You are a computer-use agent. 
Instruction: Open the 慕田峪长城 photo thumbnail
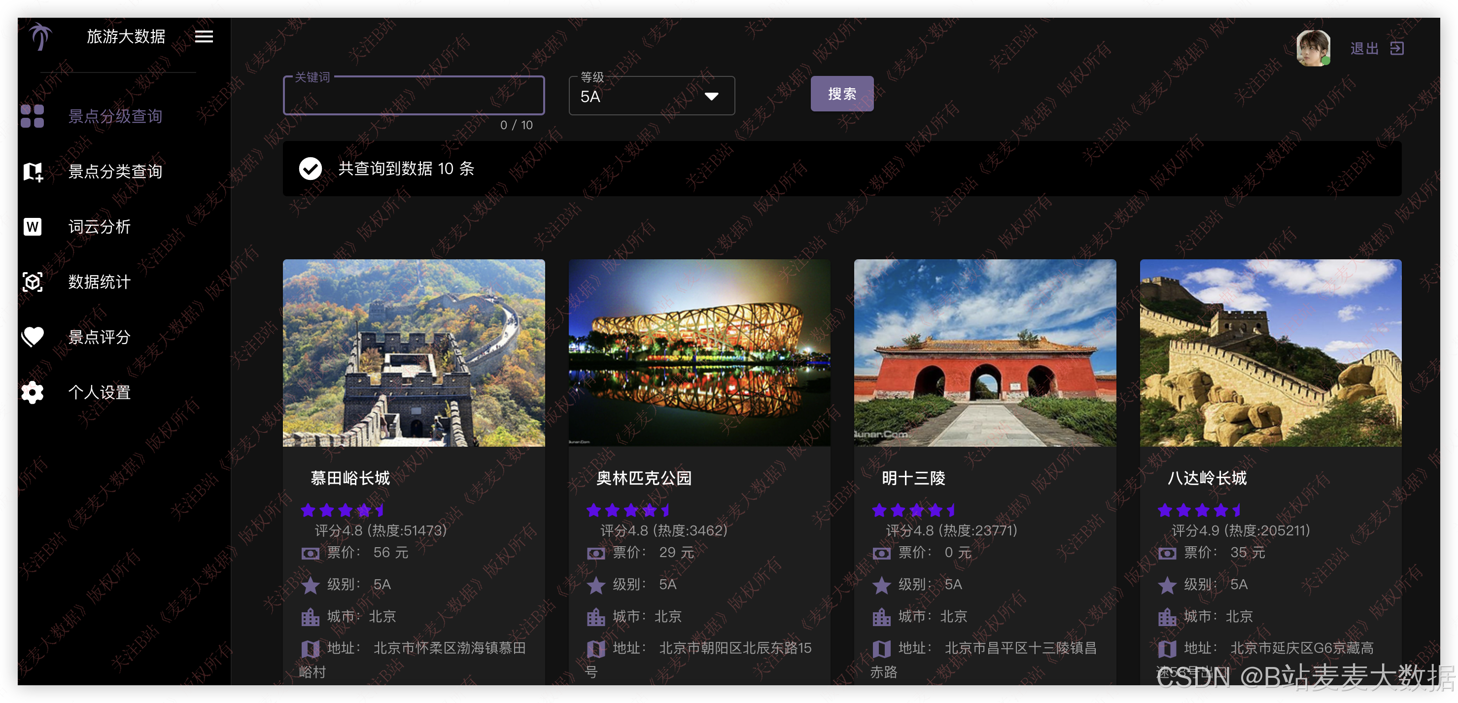click(x=414, y=352)
